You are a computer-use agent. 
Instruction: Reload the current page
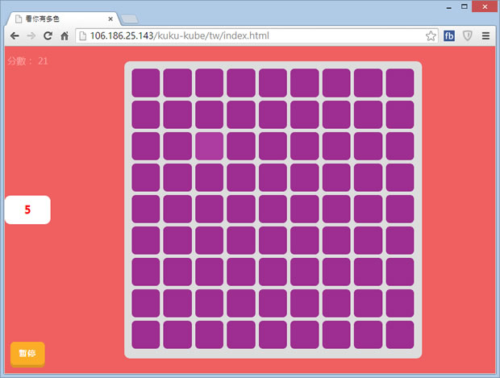[x=48, y=36]
